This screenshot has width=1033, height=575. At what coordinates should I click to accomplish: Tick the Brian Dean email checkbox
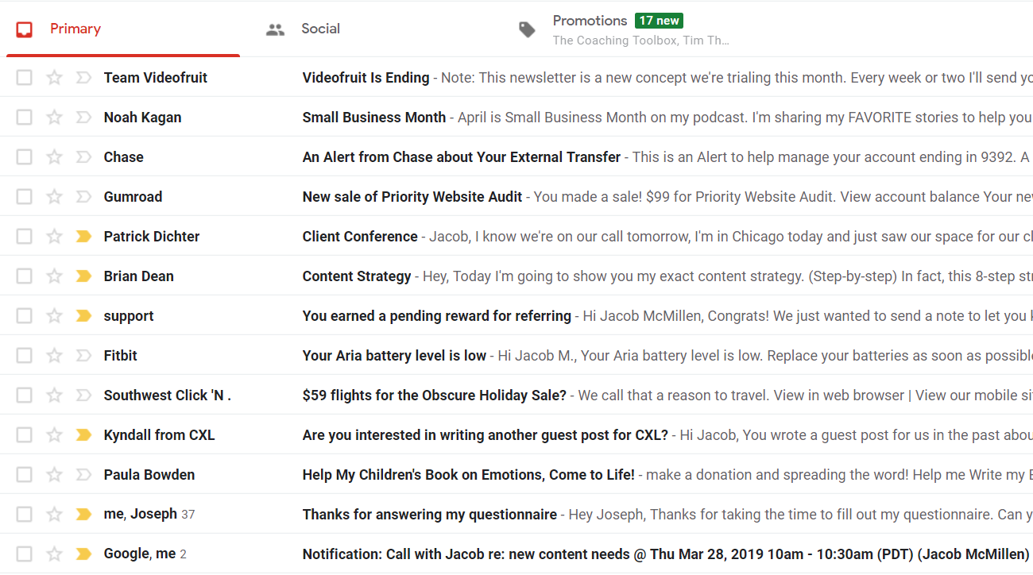pyautogui.click(x=25, y=276)
